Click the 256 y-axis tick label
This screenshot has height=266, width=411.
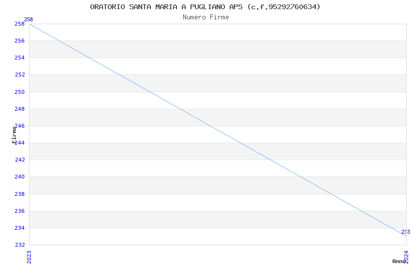[x=20, y=41]
